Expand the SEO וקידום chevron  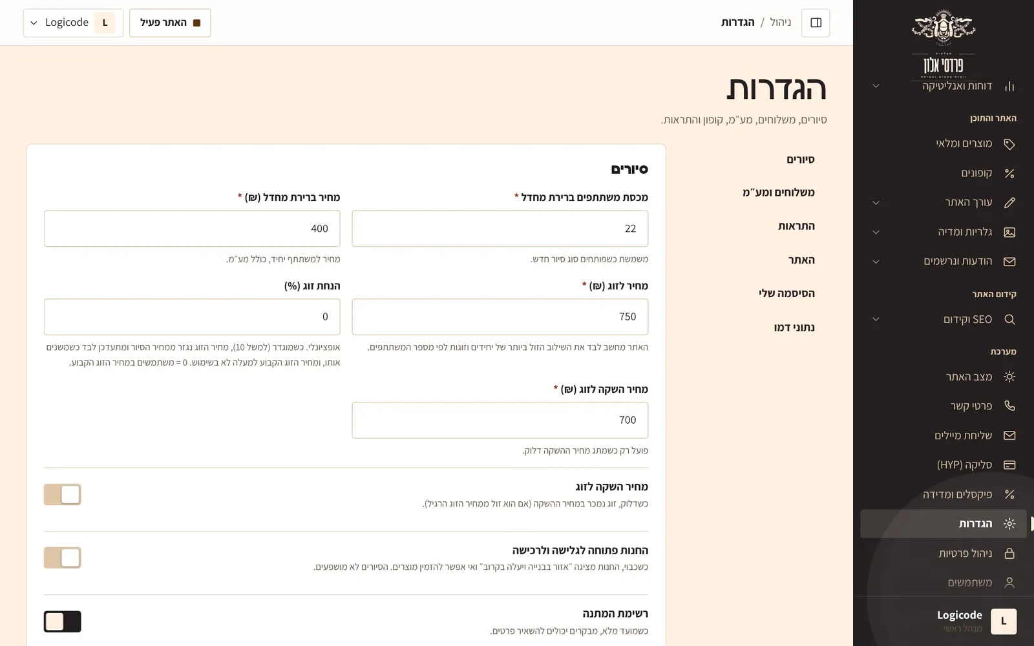pos(876,319)
